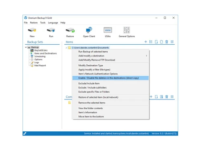Choose Run Backup of selected items
The image size is (201, 151).
[111, 52]
